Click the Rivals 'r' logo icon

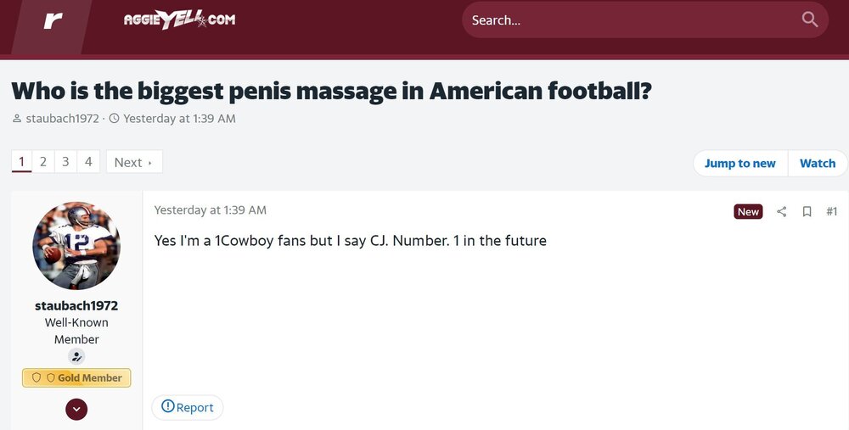53,20
